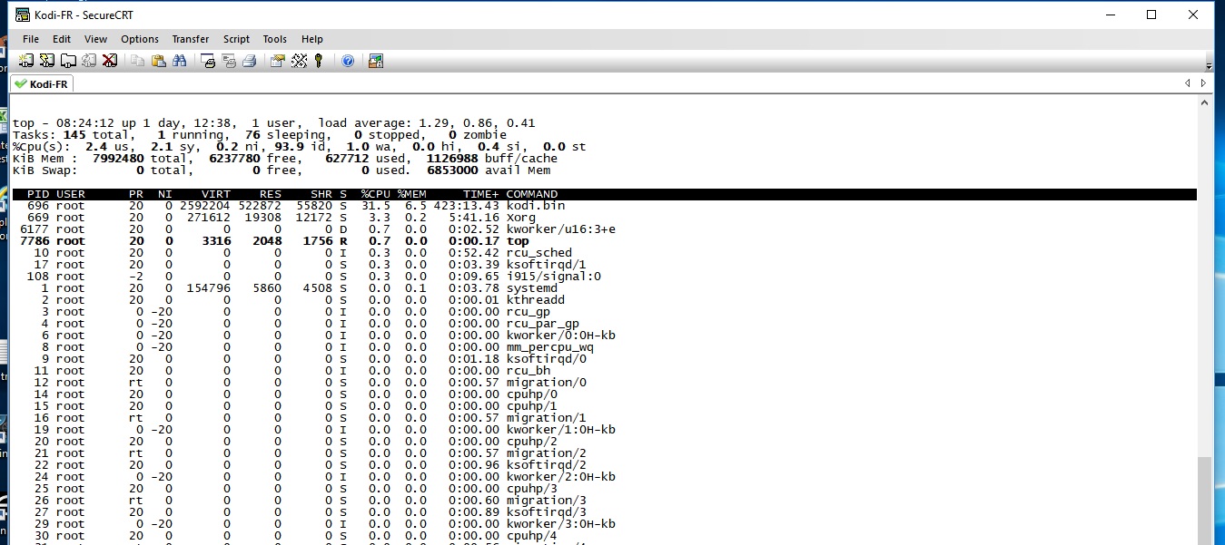Open Find with the binoculars icon
This screenshot has width=1225, height=545.
(179, 61)
